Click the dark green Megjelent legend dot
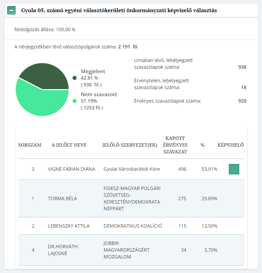Image resolution: width=262 pixels, height=273 pixels. pos(75,78)
